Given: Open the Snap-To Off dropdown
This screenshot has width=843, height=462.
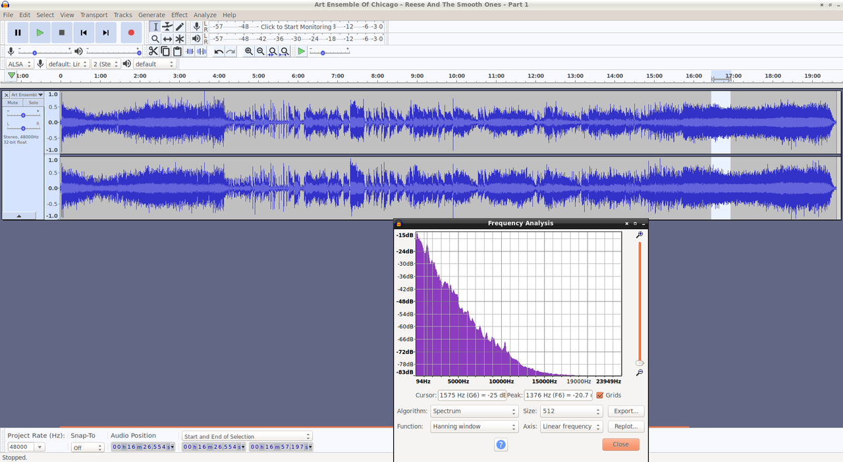Looking at the screenshot, I should coord(88,448).
